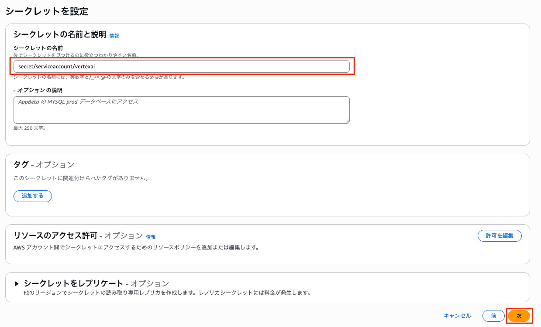541x327 pixels.
Task: Click the リソースのアクセス許可 section heading
Action: [55, 236]
